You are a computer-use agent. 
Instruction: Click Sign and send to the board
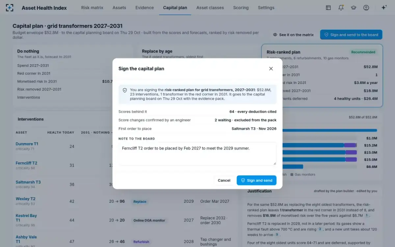(x=351, y=35)
